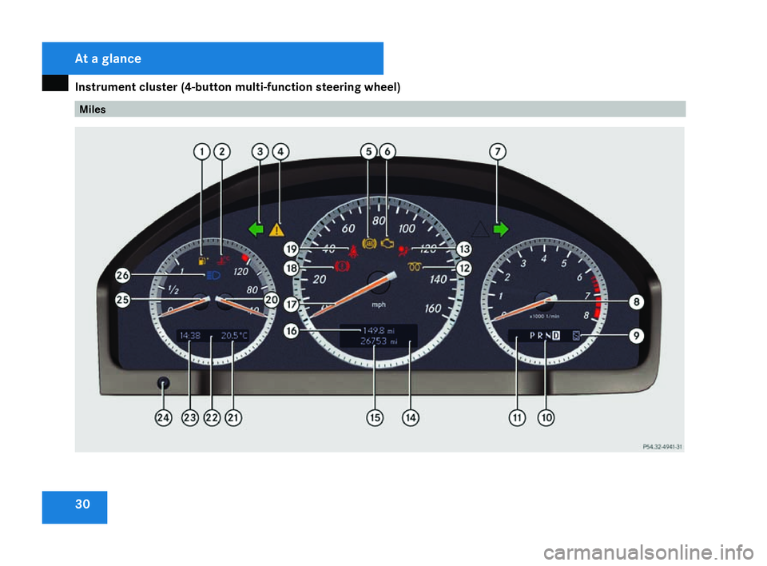Click the x1000 1/min tachometer label
Viewport: 767px width, 566px height.
click(x=544, y=317)
